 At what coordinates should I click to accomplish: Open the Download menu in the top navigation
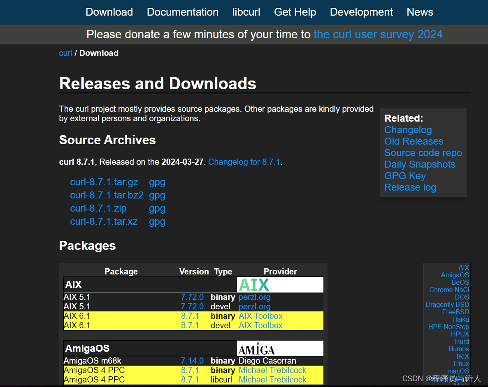pos(109,12)
